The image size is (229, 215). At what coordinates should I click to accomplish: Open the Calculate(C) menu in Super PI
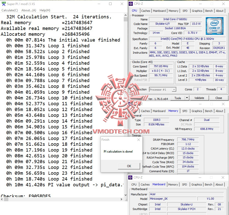pos(10,10)
